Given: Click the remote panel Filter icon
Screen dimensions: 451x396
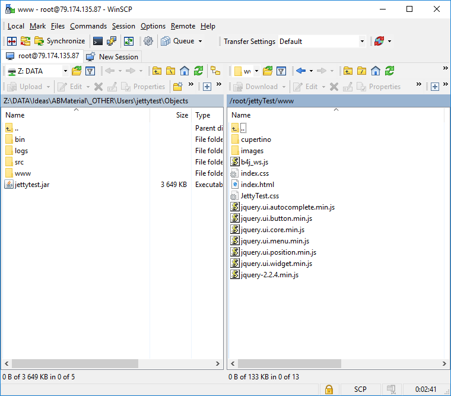Looking at the screenshot, I should 281,71.
